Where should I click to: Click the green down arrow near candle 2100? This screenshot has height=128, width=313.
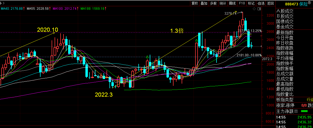click(147, 58)
